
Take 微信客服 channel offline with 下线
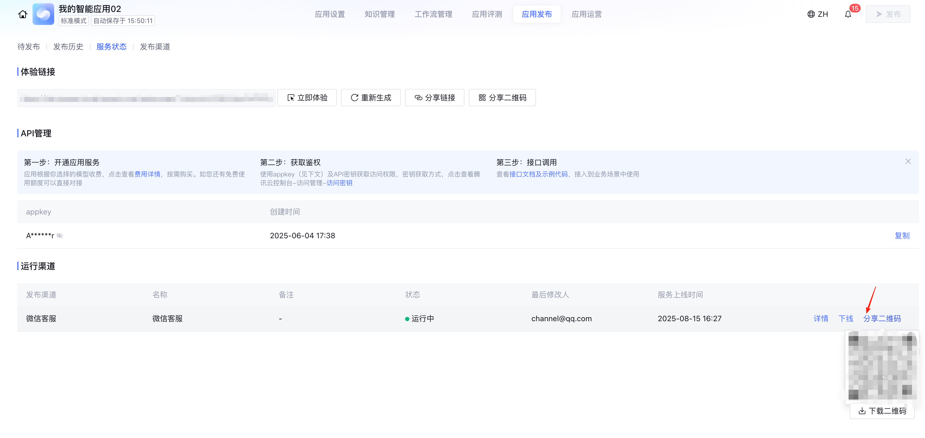[x=845, y=318]
